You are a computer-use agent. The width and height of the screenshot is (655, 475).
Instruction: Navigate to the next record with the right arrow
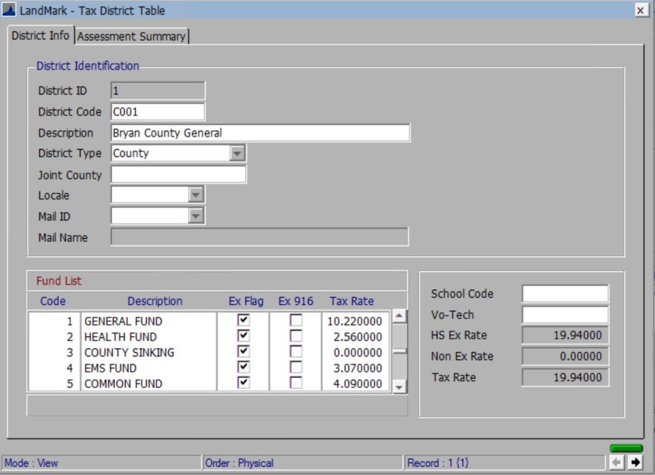pos(637,463)
